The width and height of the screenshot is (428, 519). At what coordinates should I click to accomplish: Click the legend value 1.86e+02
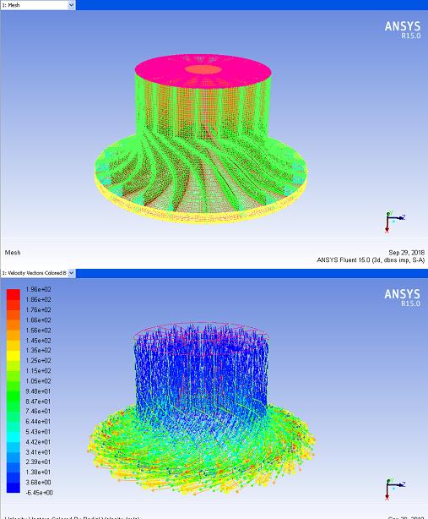click(x=38, y=299)
